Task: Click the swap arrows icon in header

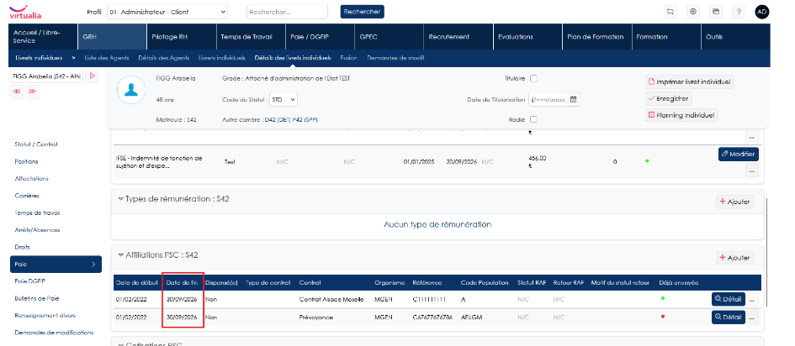Action: 670,12
